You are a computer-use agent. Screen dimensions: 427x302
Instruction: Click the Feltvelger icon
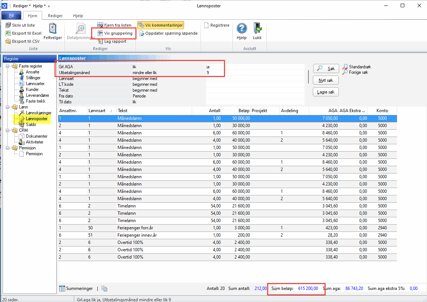click(x=53, y=29)
